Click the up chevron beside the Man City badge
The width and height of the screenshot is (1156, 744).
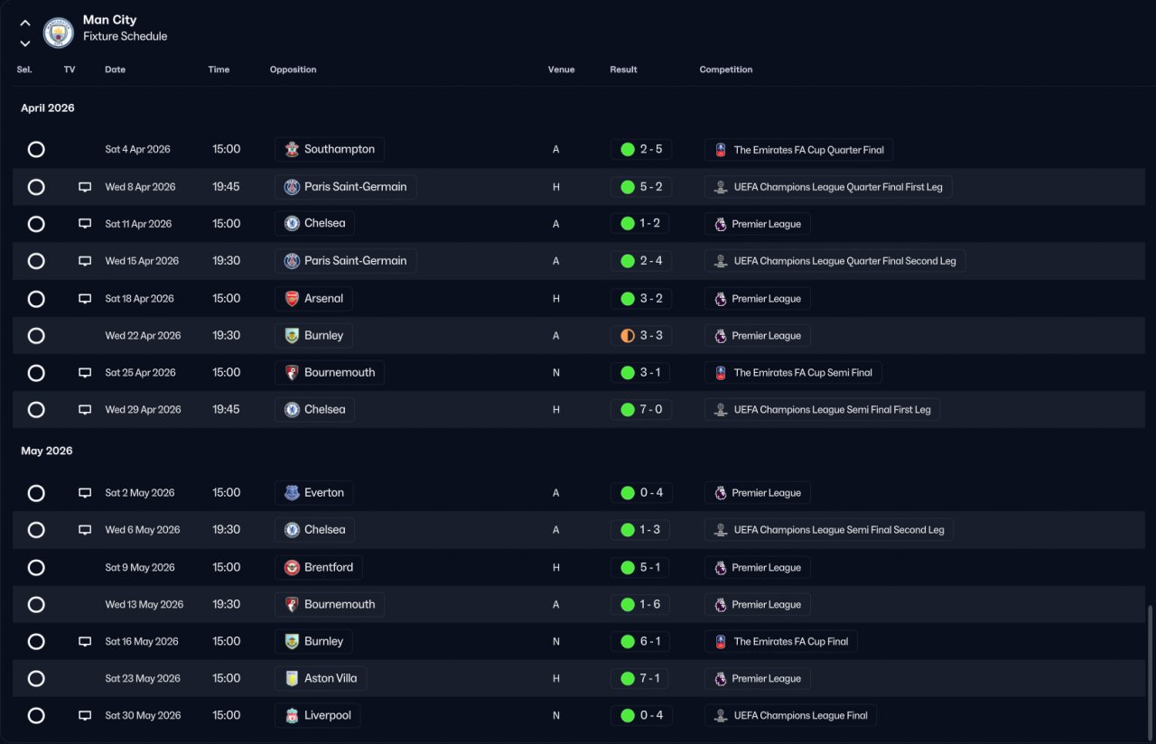click(x=25, y=23)
